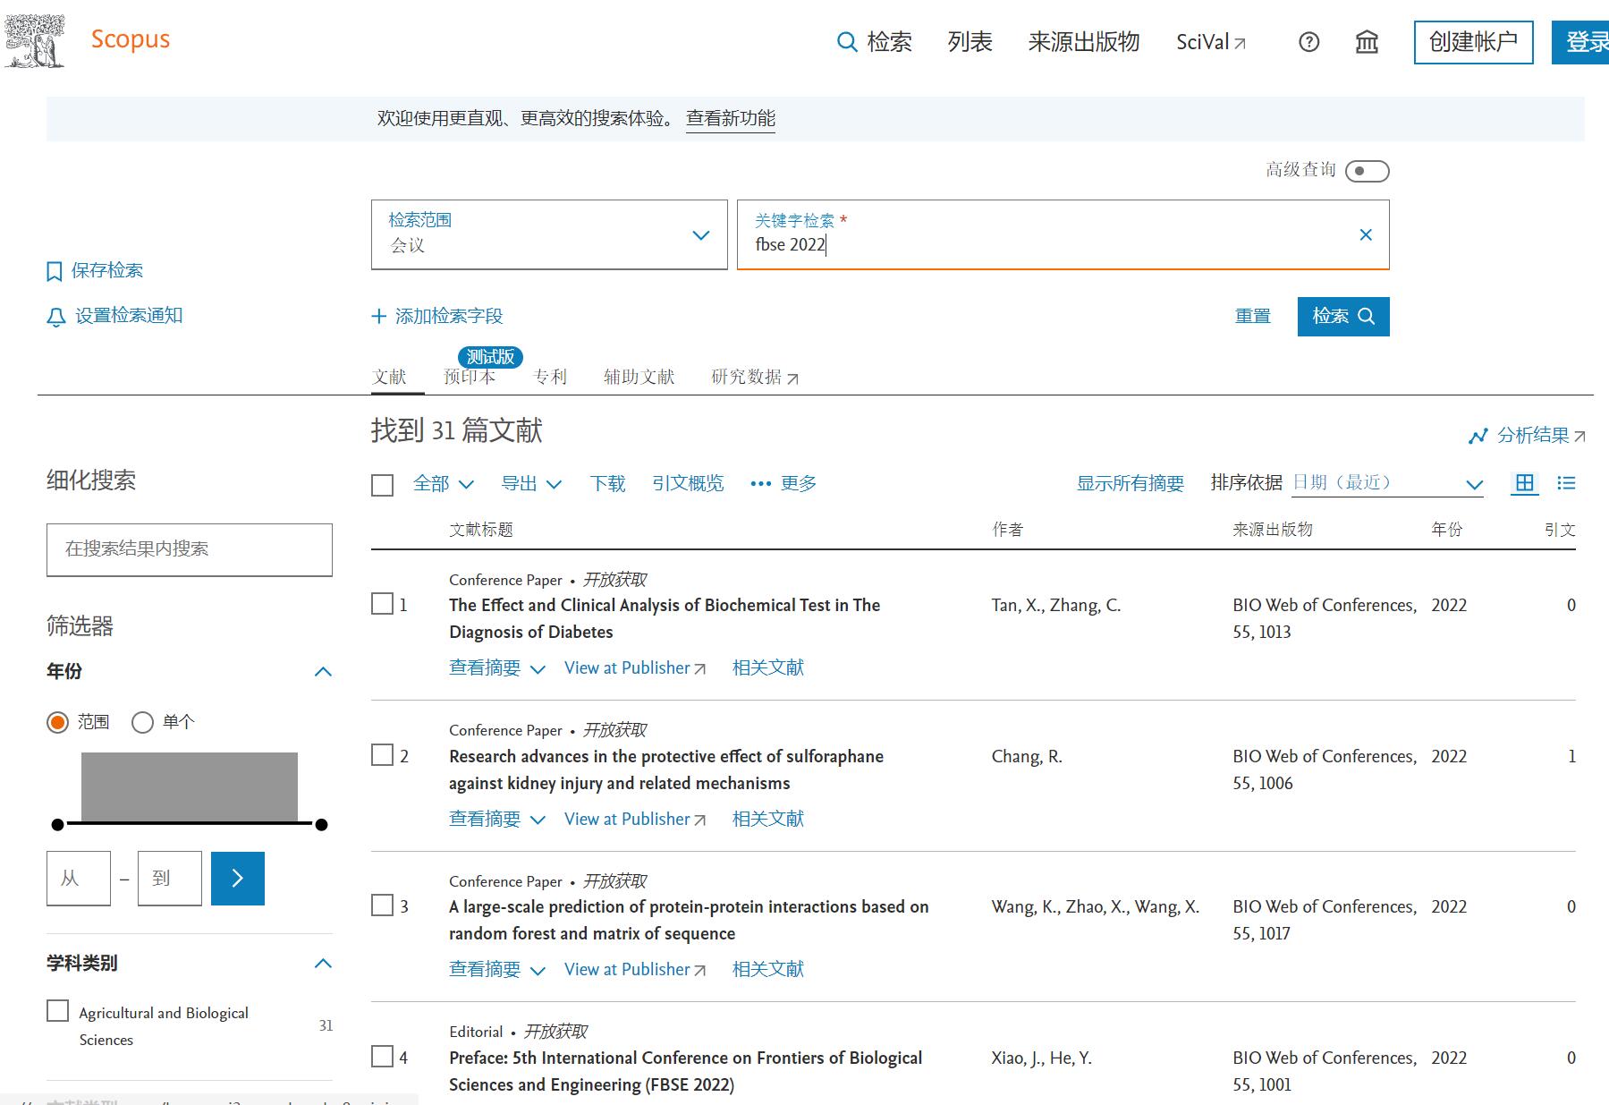Click the gray year histogram bar
Screen dimensions: 1609x1105
point(190,786)
